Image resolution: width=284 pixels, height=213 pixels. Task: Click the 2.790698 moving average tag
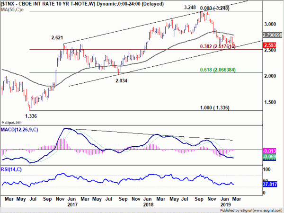273,35
